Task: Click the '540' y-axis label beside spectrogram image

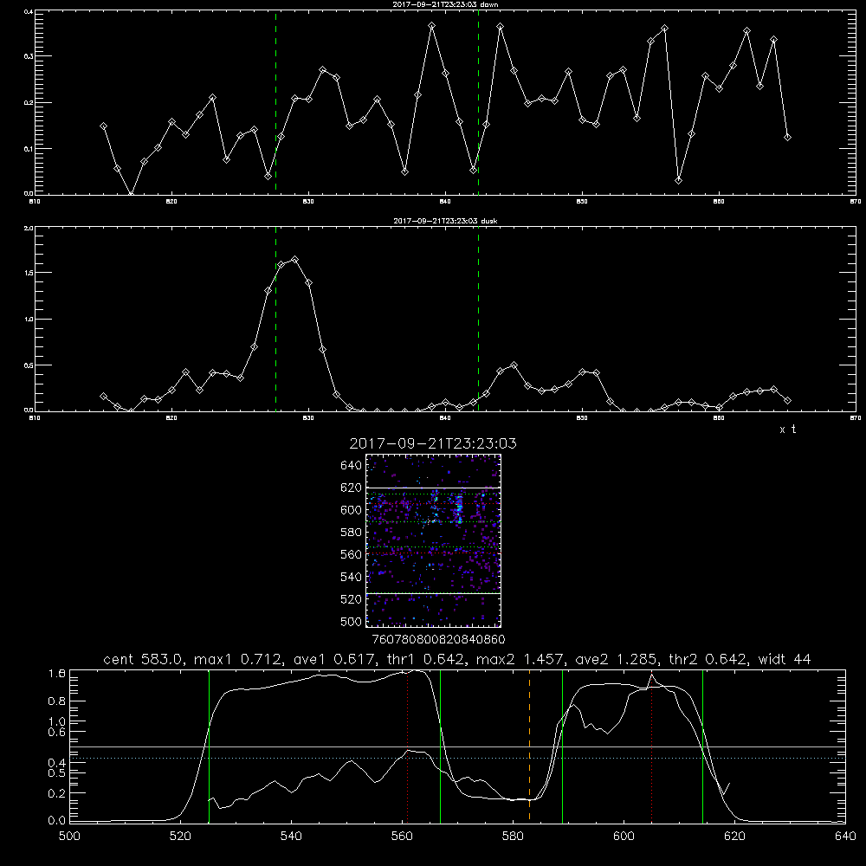Action: [351, 577]
